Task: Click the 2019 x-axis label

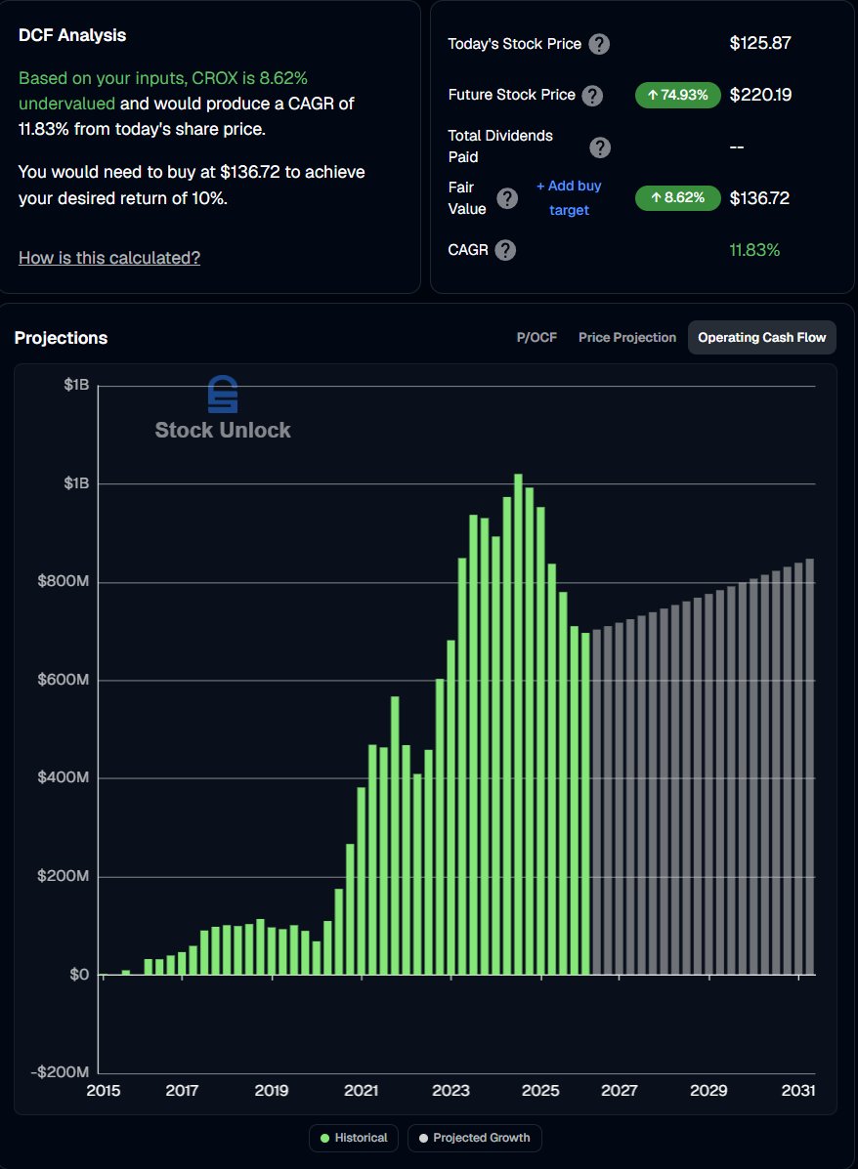Action: point(272,1091)
